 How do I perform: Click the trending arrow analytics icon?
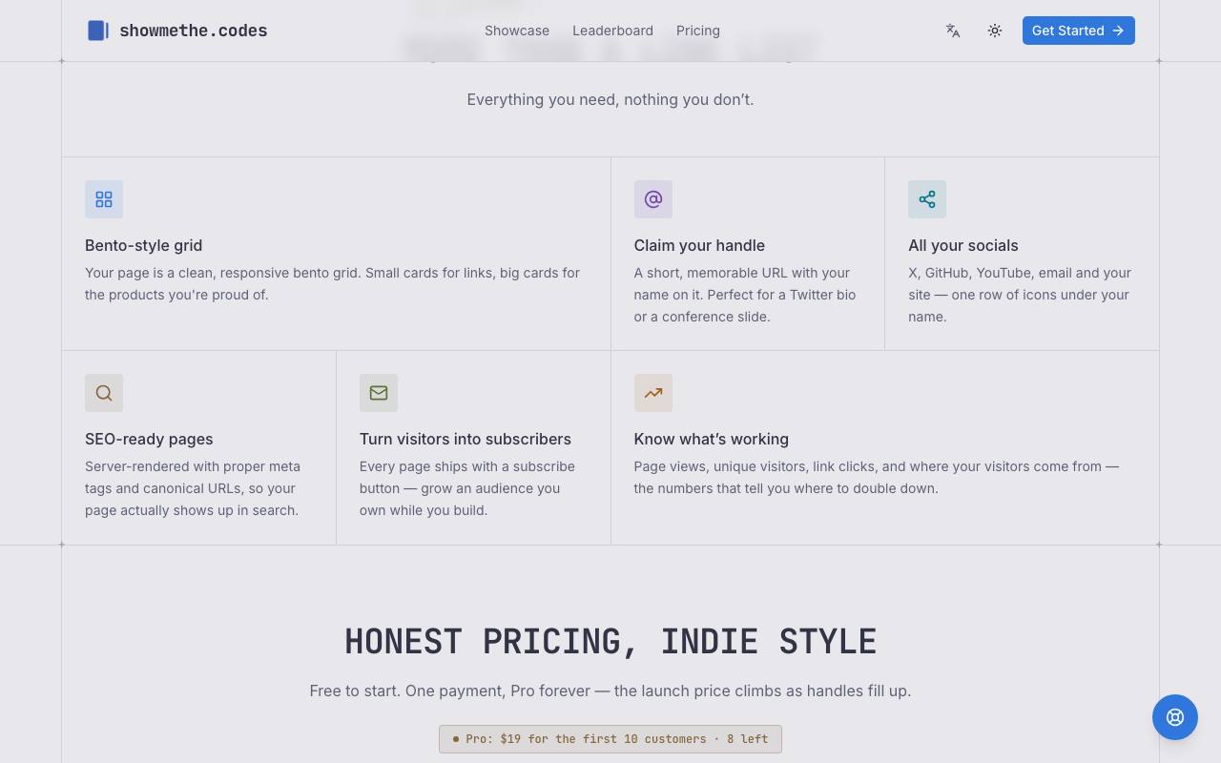pos(653,393)
